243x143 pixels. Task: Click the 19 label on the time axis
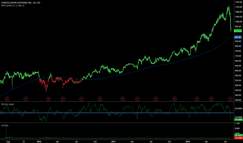23,142
